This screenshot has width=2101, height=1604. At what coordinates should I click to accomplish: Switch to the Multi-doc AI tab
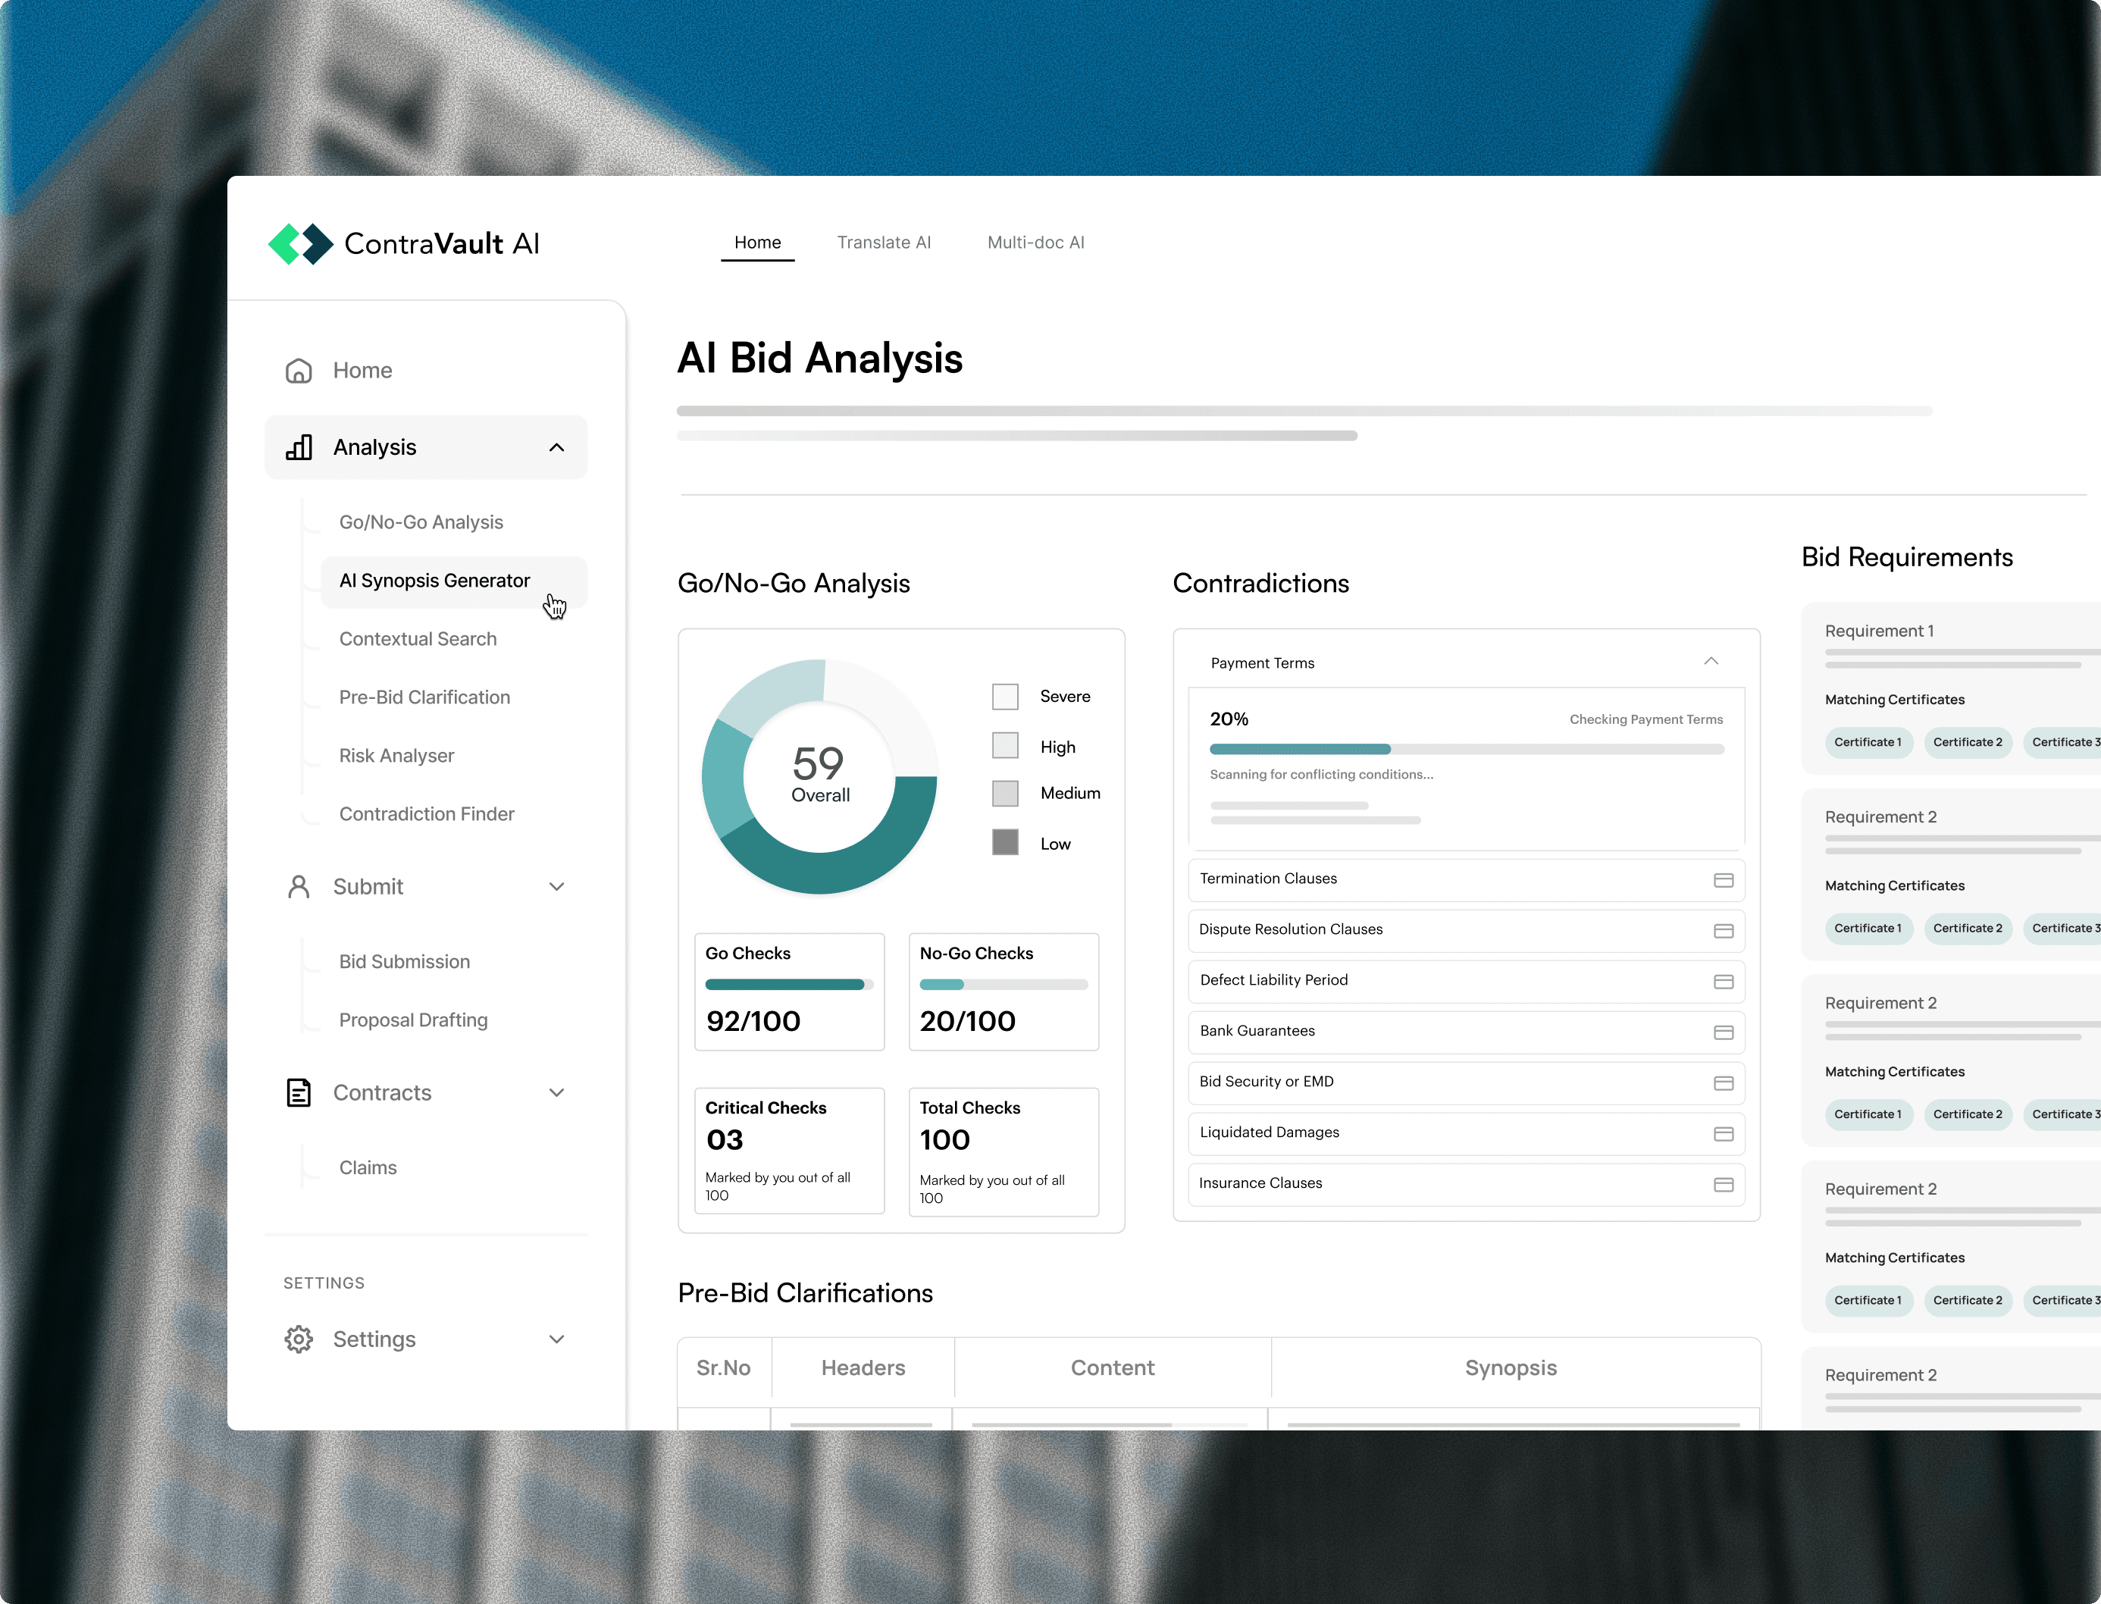[x=1035, y=243]
